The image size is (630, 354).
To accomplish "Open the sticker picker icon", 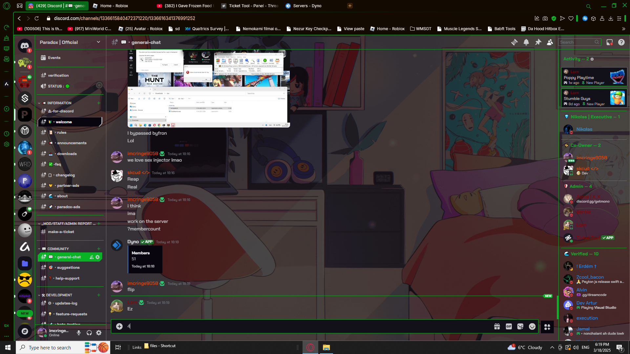I will 520,326.
